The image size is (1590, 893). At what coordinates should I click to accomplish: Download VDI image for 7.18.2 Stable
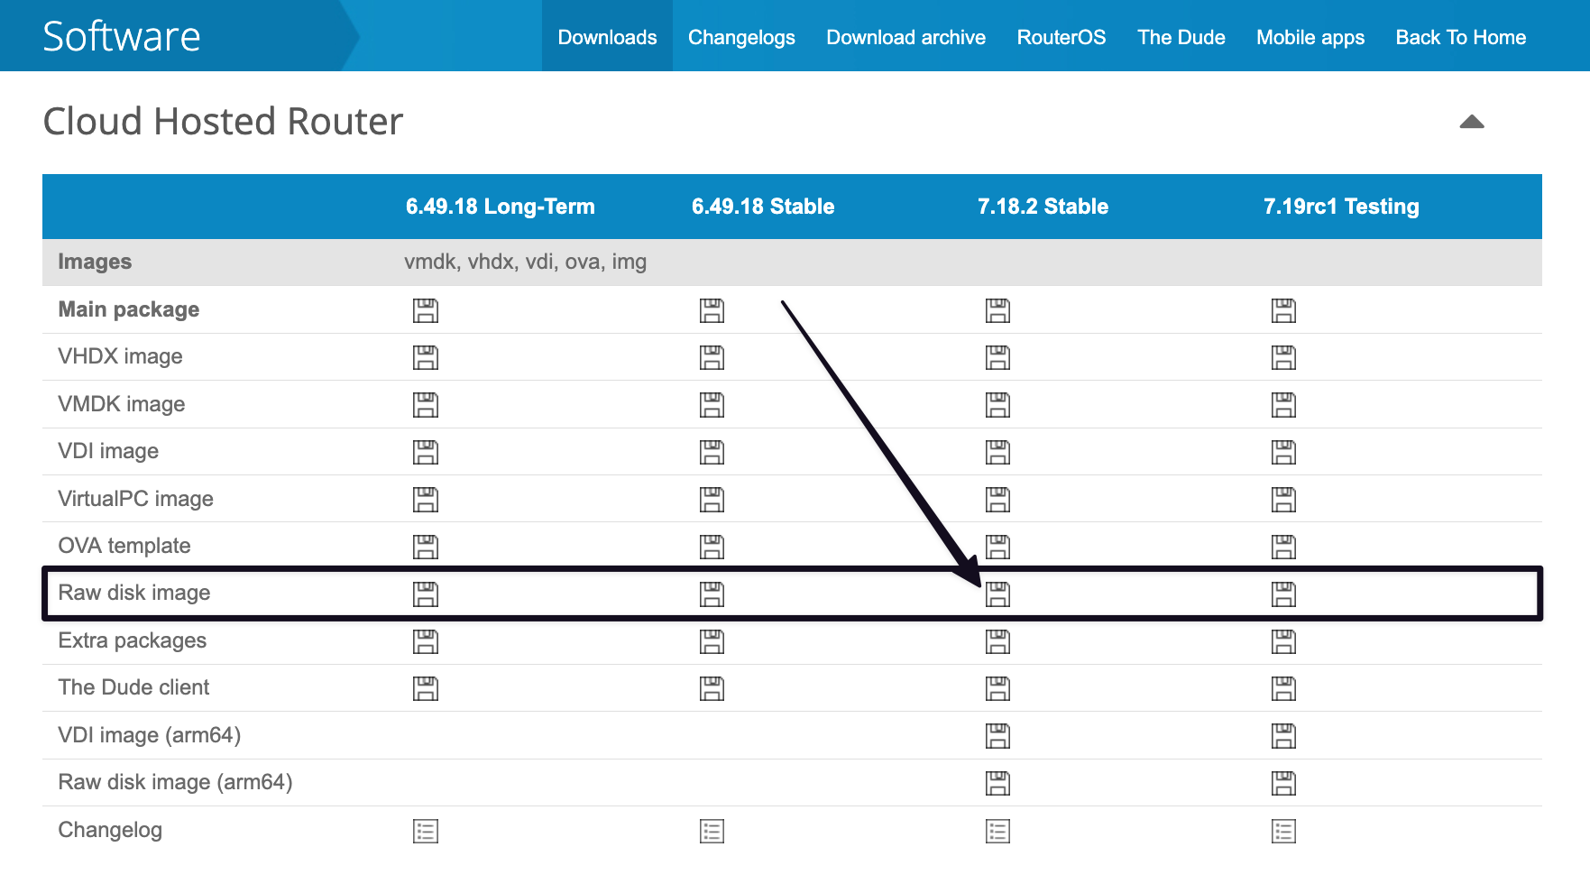997,453
